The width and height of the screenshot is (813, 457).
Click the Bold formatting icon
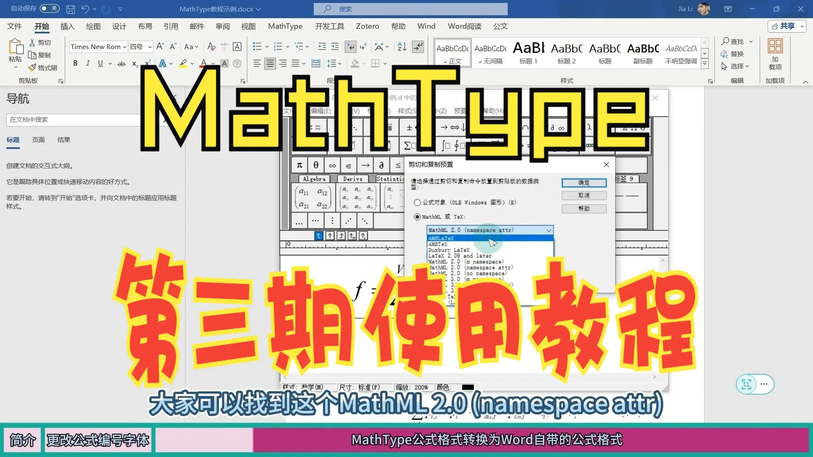(x=75, y=63)
